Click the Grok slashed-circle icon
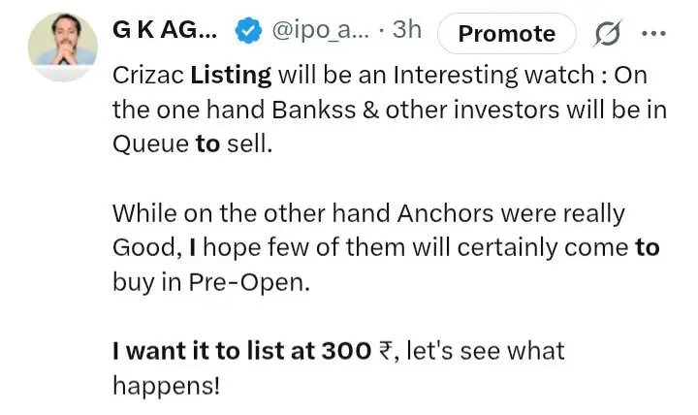698x415 pixels. (x=609, y=34)
